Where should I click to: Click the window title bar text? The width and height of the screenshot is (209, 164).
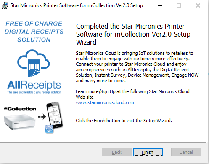[x=77, y=5]
